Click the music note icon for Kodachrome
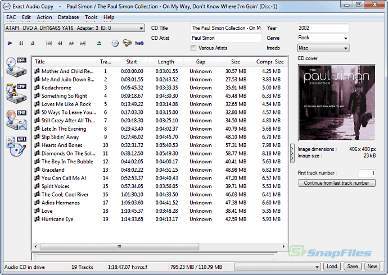Screen dimensions: 388x275 pyautogui.click(x=37, y=88)
